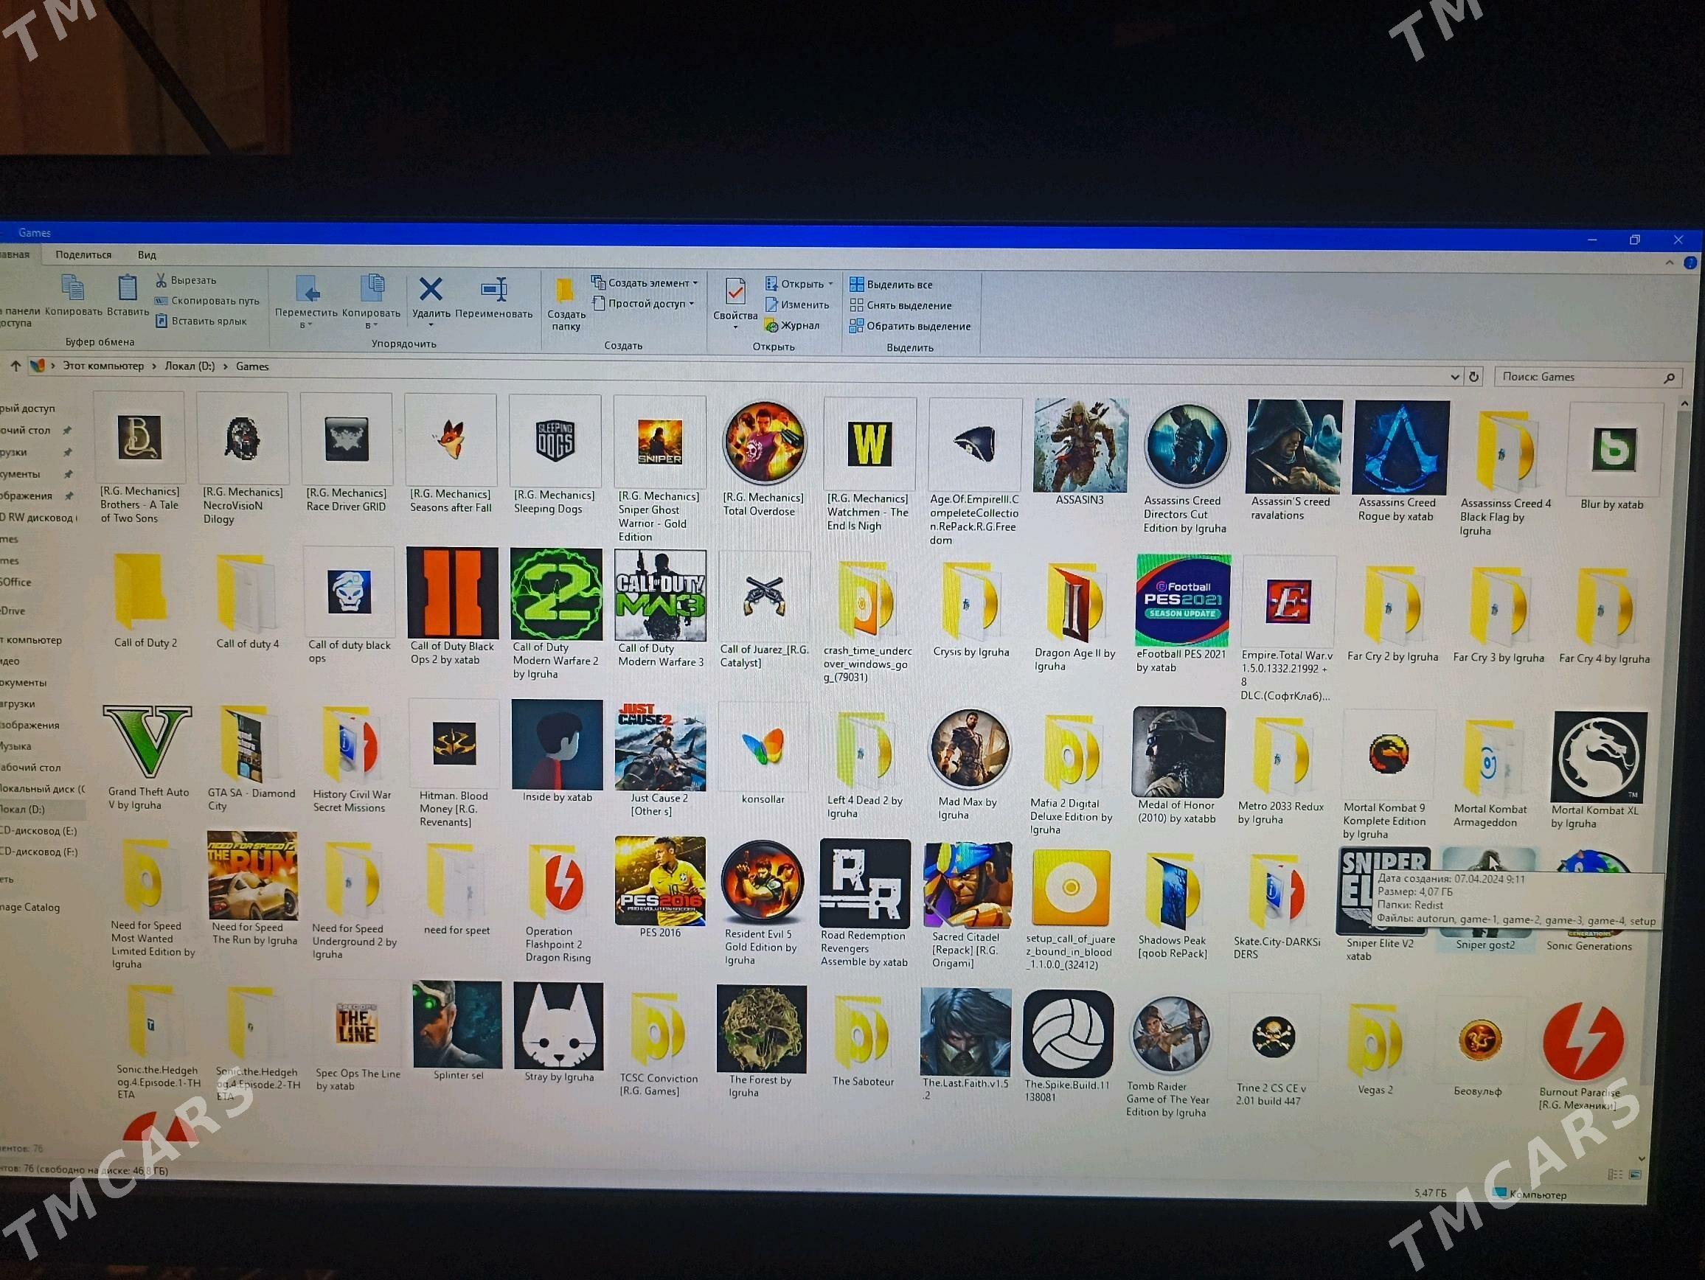This screenshot has width=1705, height=1280.
Task: Click Локал (D:) in breadcrumb path
Action: pos(190,366)
